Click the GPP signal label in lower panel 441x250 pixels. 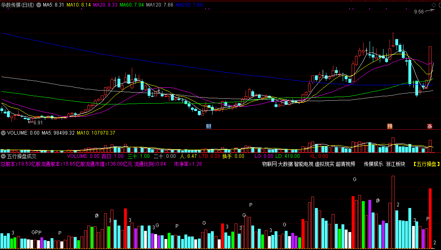[36, 232]
